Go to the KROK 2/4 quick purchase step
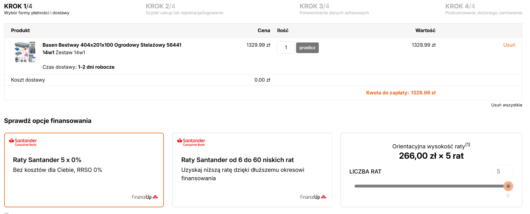The height and width of the screenshot is (214, 530). tap(160, 6)
